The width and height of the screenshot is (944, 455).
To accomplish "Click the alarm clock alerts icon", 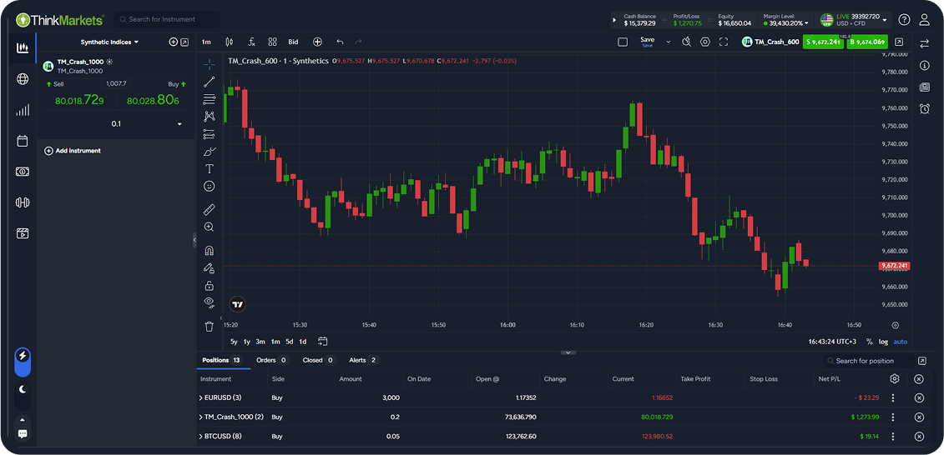I will pyautogui.click(x=925, y=109).
